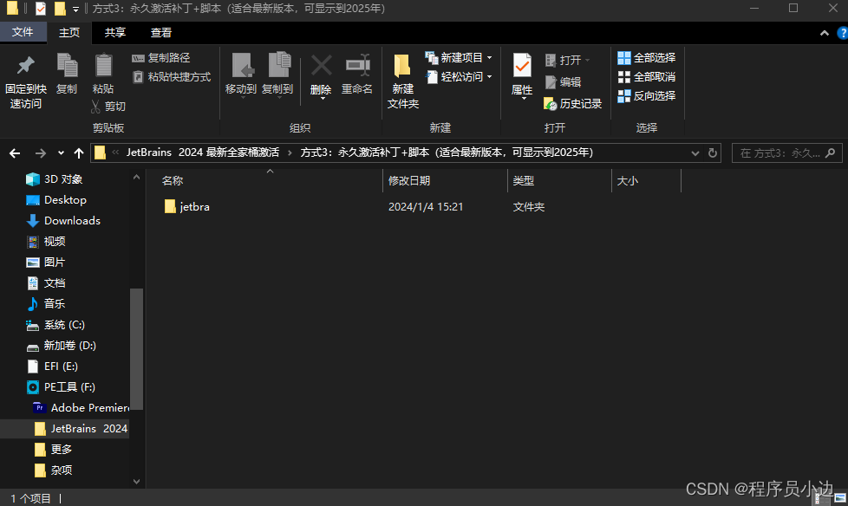Open the New item (新建项目) dropdown
848x506 pixels.
pos(459,58)
